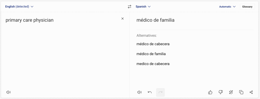
Task: Share the translation
Action: [x=251, y=92]
